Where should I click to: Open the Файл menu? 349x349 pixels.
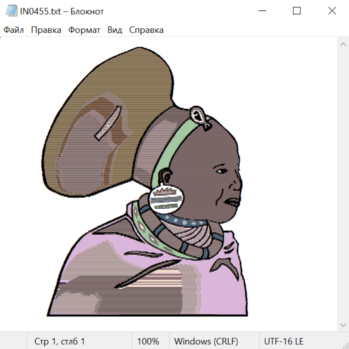click(14, 30)
